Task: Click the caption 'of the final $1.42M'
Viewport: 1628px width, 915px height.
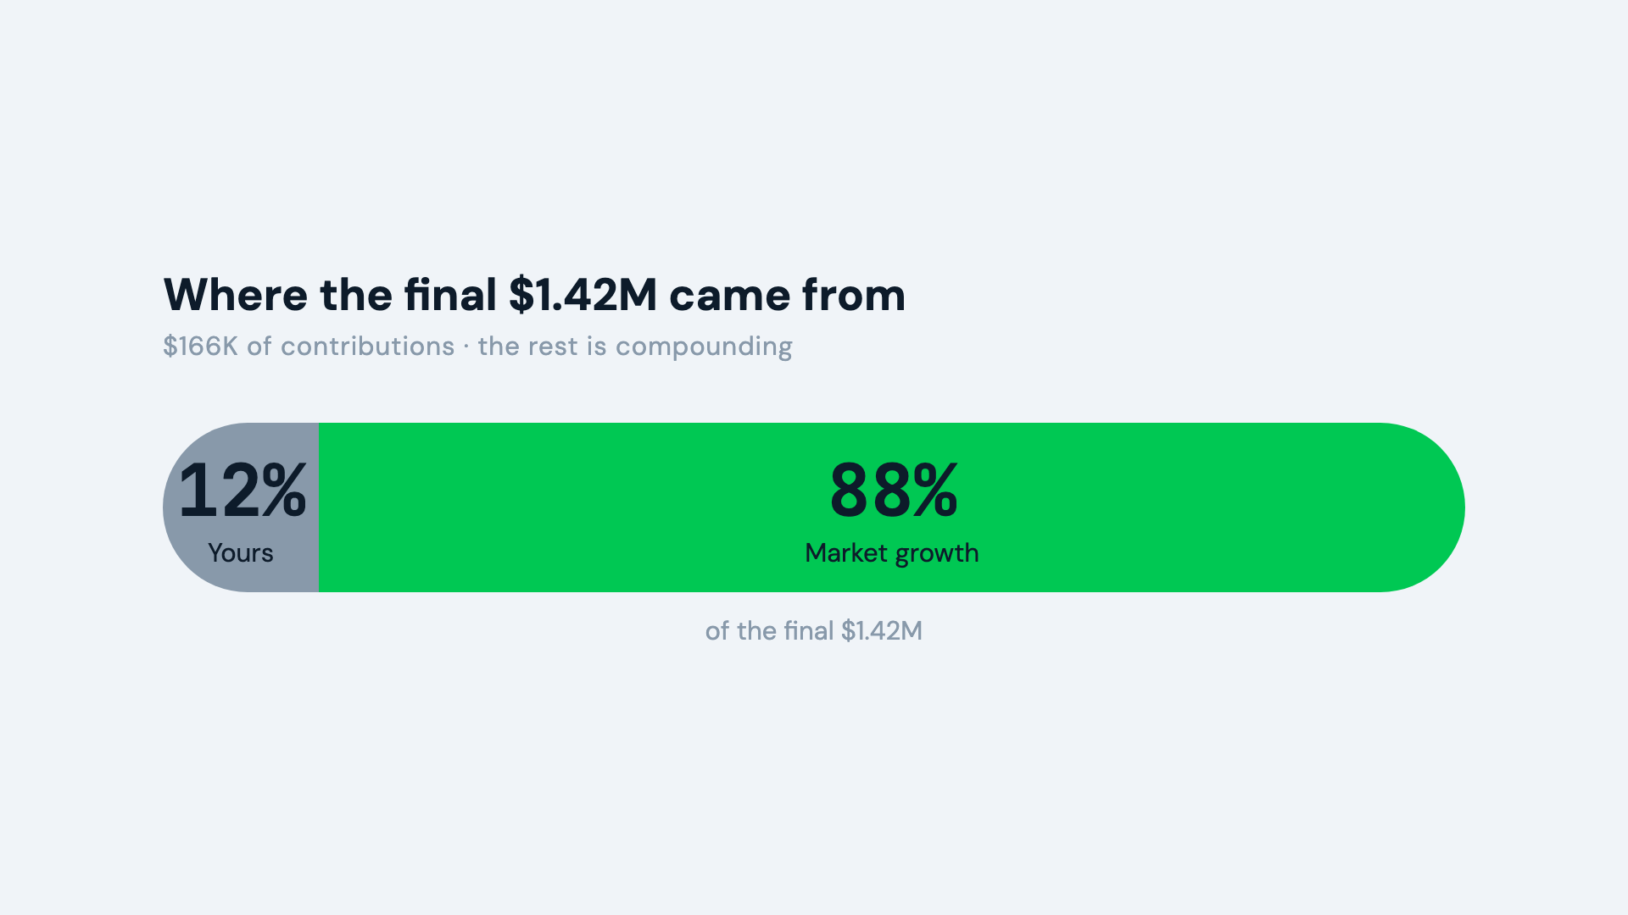Action: [x=814, y=630]
